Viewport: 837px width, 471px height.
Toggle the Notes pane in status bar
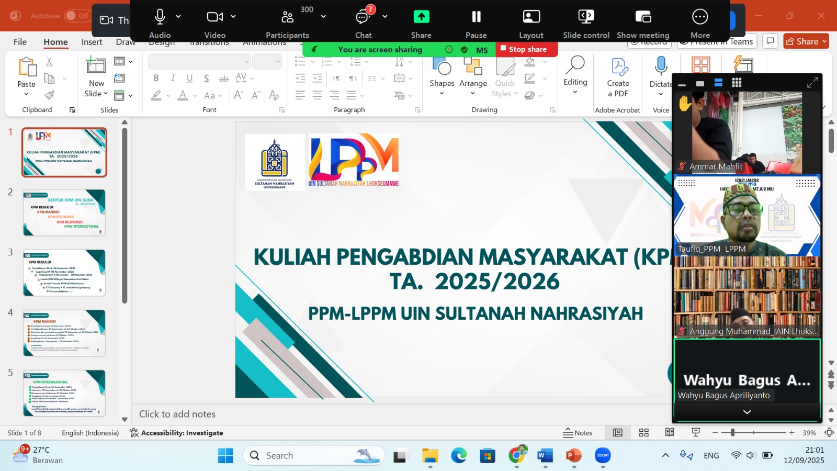[x=578, y=433]
